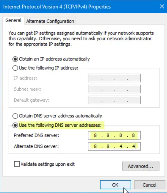The width and height of the screenshot is (167, 193).
Task: Select Obtain an IP address automatically
Action: click(x=15, y=59)
